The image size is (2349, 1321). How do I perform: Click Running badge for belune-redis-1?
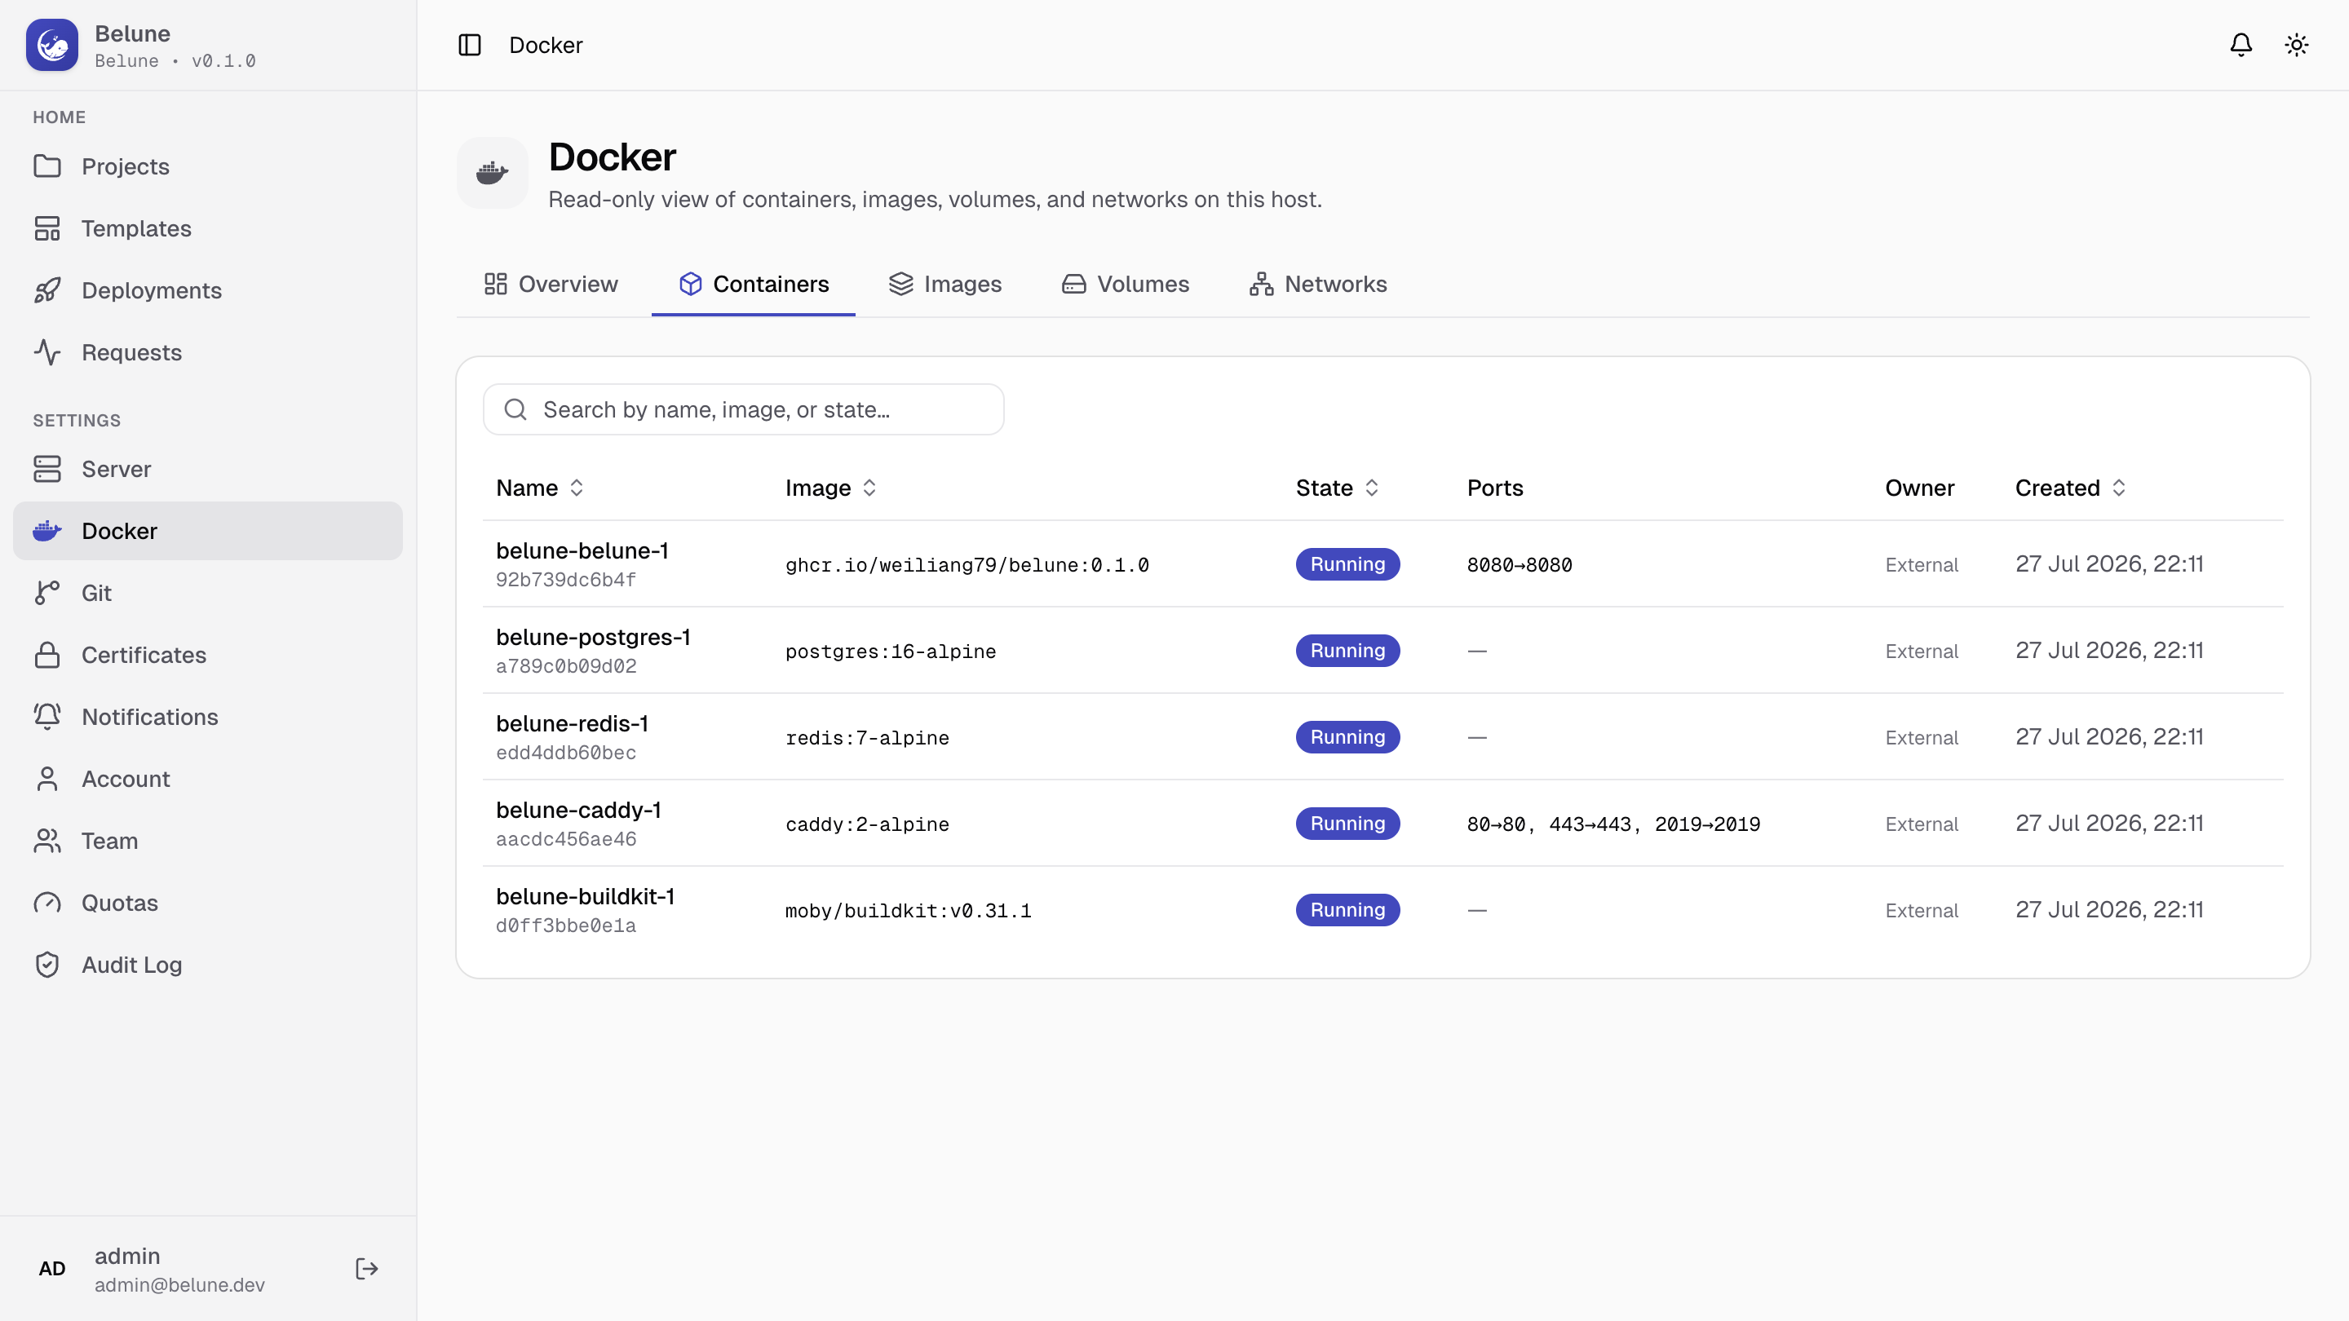tap(1347, 737)
